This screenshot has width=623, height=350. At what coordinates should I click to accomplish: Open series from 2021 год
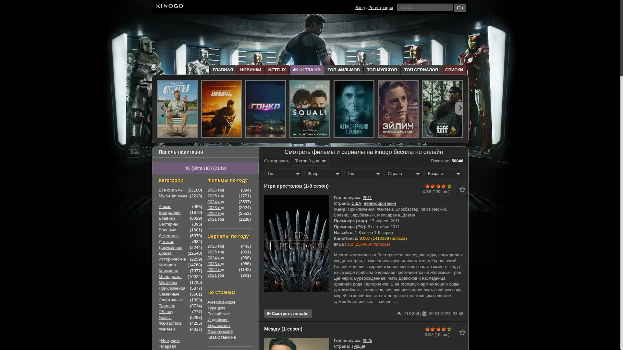[x=216, y=275]
